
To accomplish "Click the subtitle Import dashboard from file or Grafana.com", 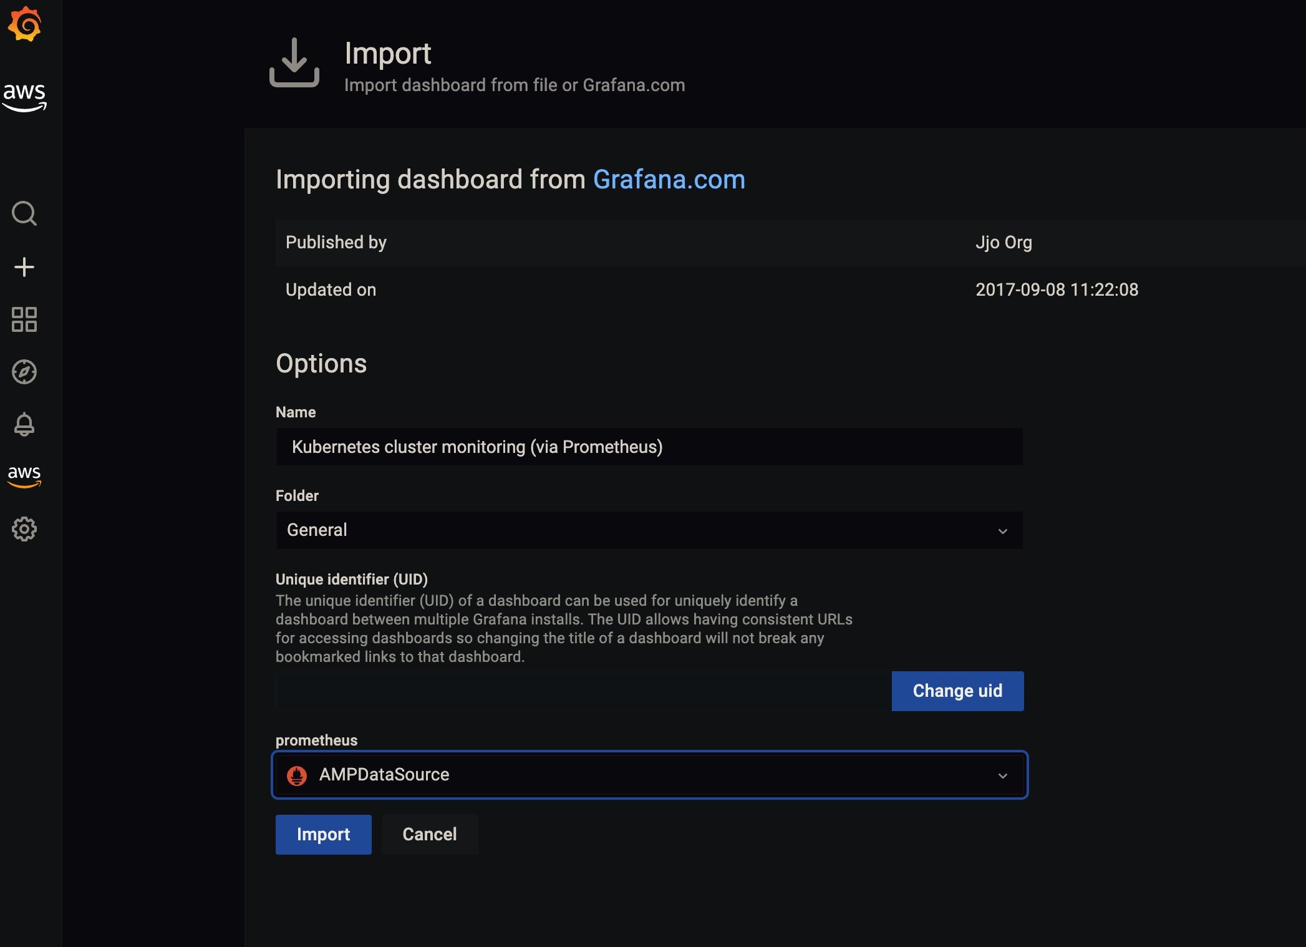I will point(515,85).
